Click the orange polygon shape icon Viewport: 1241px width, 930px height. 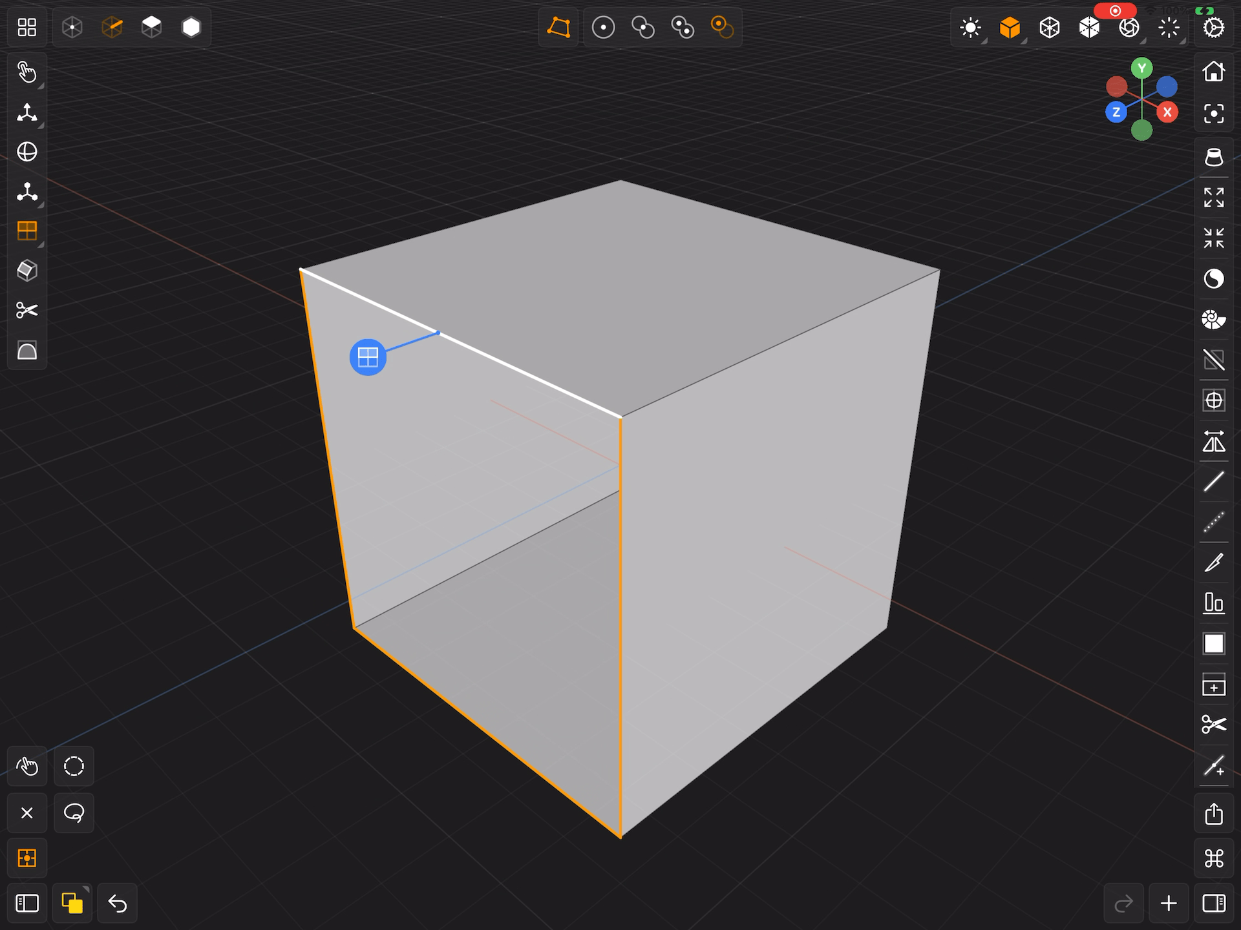(x=558, y=27)
